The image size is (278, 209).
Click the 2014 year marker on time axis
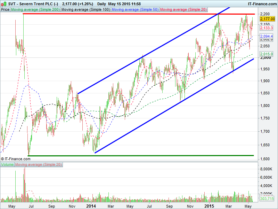(x=91, y=206)
